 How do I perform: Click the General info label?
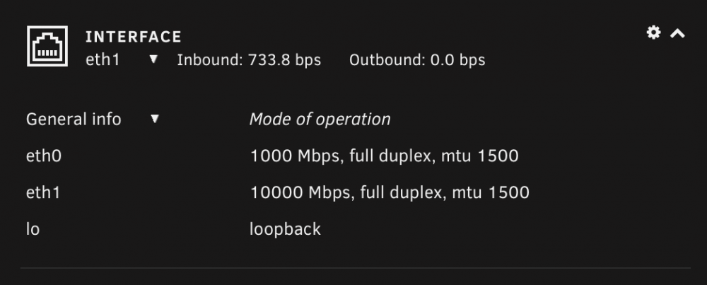(74, 119)
